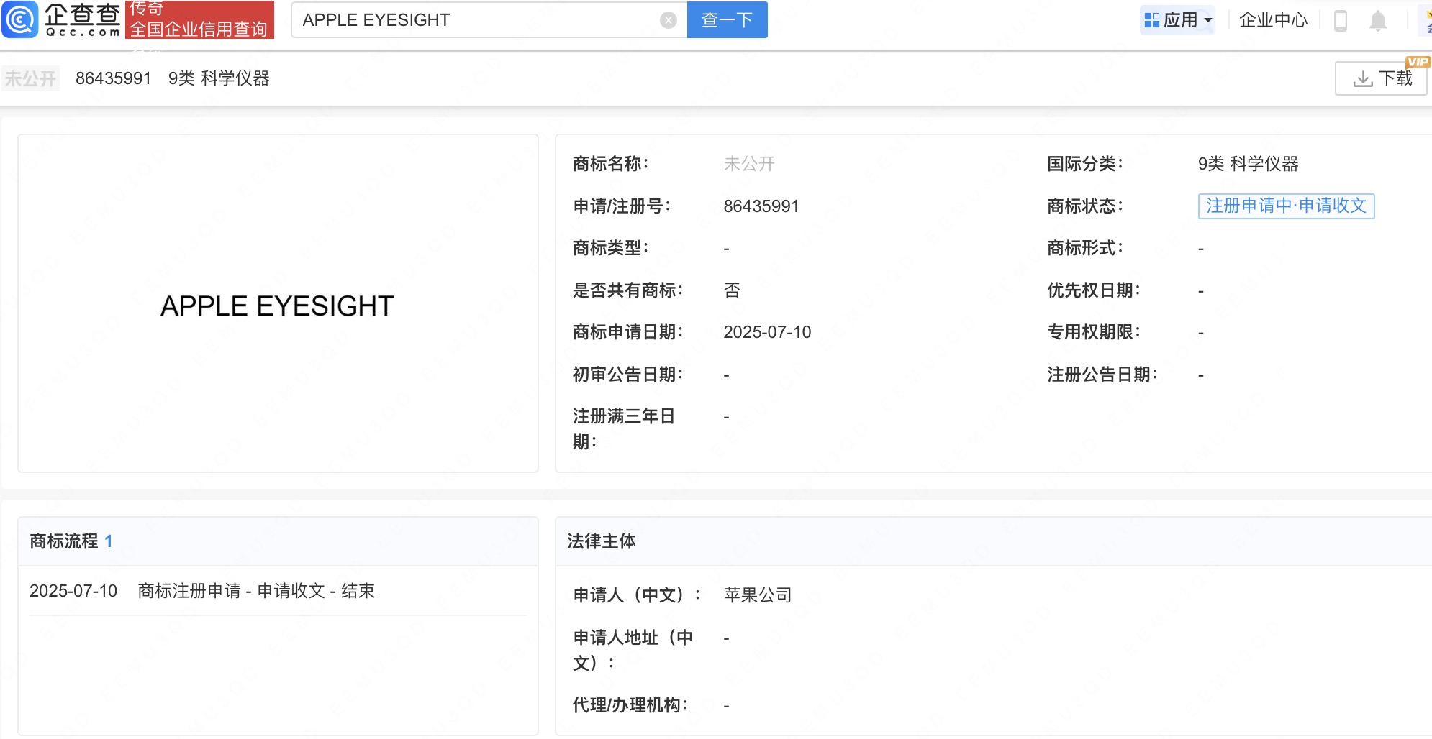Click the 未公开 tag in header bar
Image resolution: width=1432 pixels, height=739 pixels.
coord(30,78)
